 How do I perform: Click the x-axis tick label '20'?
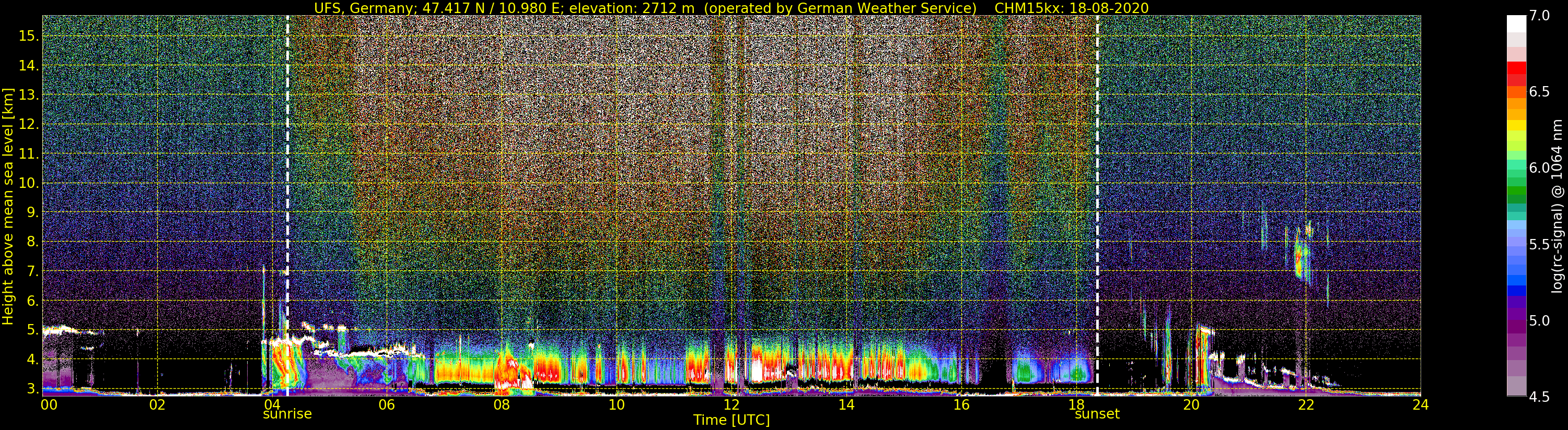[1191, 404]
